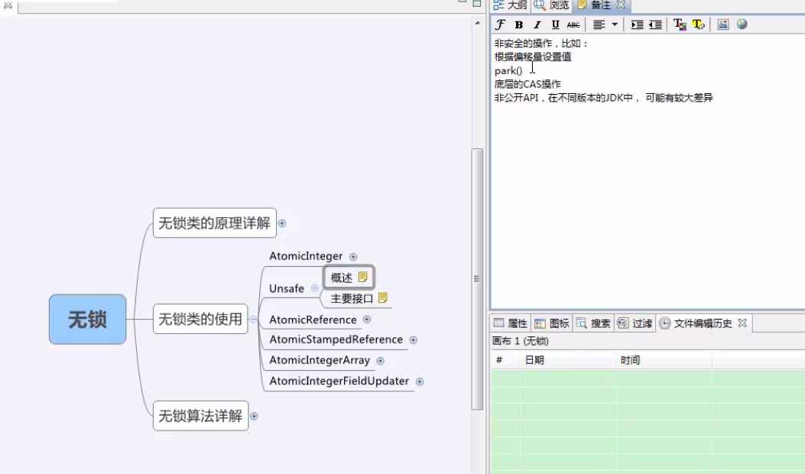805x474 pixels.
Task: Select the AtomicIntegerFieldUpdater node
Action: pos(339,381)
